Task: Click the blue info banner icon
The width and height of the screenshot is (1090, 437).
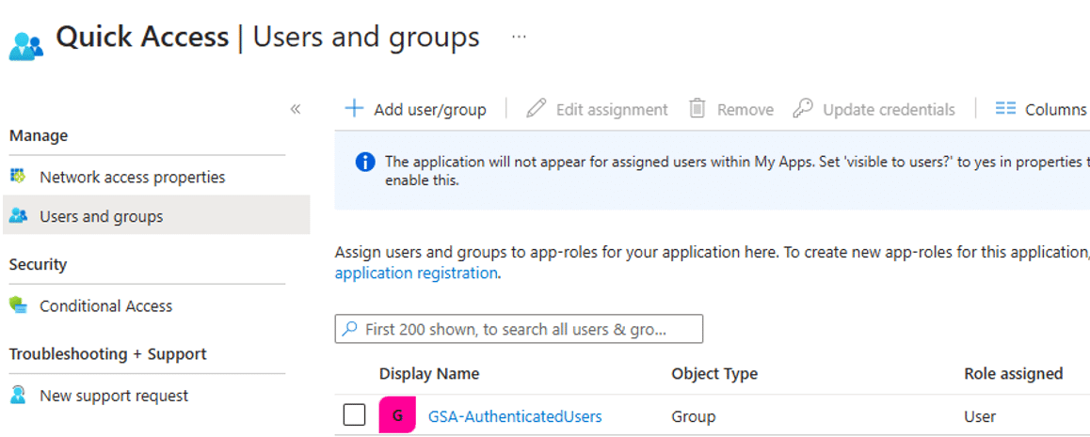Action: click(x=365, y=163)
